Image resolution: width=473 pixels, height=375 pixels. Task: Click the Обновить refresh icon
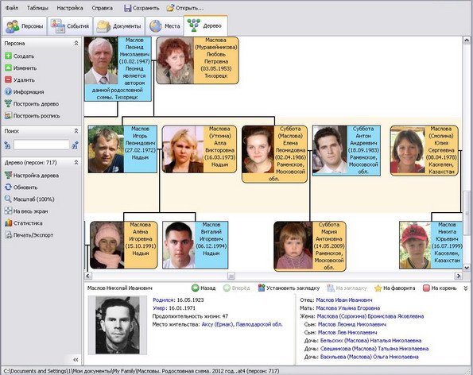coord(9,187)
